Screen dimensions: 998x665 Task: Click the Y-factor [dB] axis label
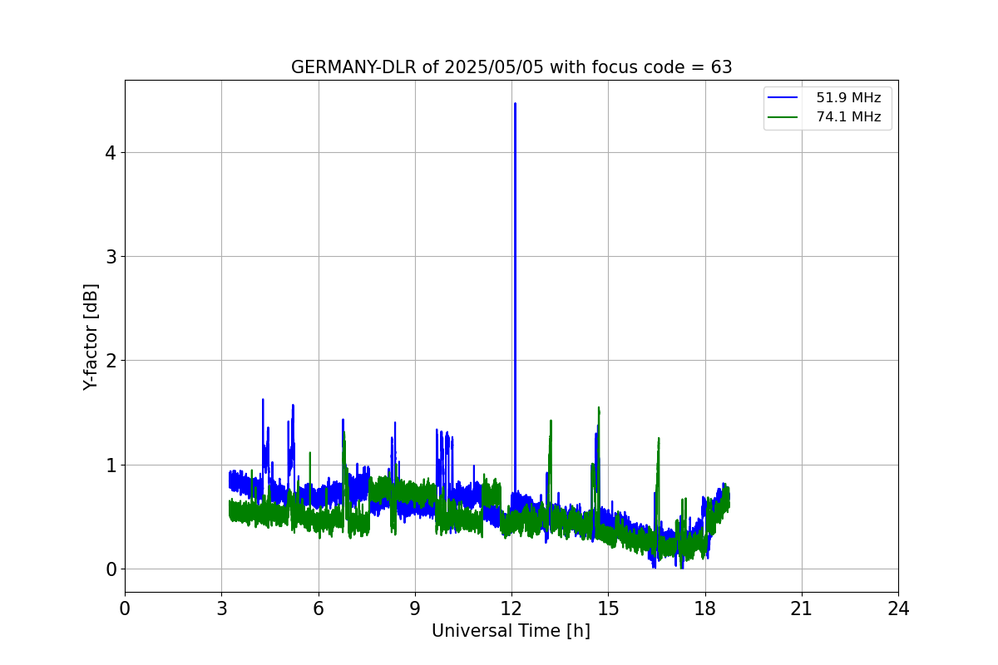click(91, 337)
